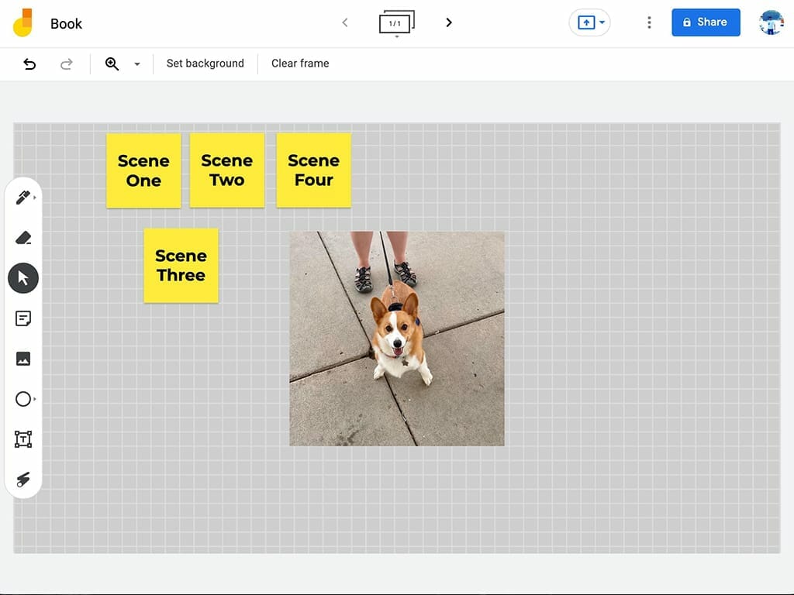Click the Undo arrow
The height and width of the screenshot is (595, 794).
pyautogui.click(x=29, y=64)
